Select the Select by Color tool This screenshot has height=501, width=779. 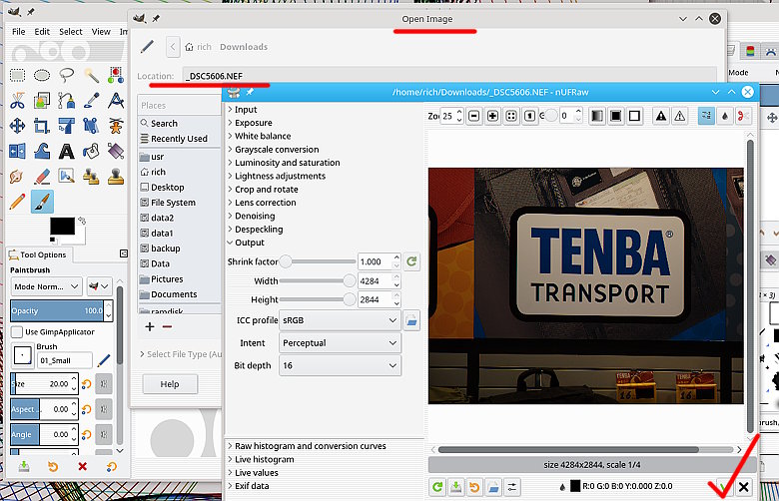tap(116, 76)
